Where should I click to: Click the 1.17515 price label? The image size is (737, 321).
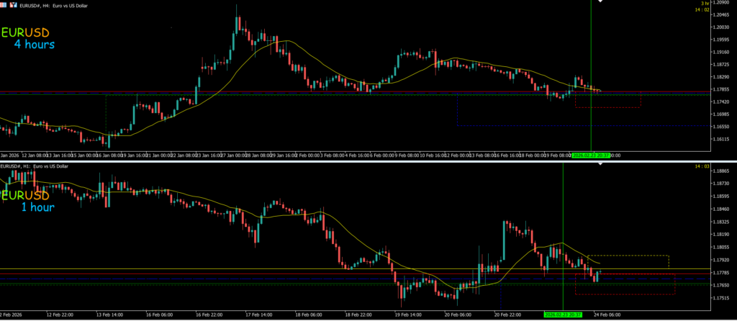tap(721, 298)
